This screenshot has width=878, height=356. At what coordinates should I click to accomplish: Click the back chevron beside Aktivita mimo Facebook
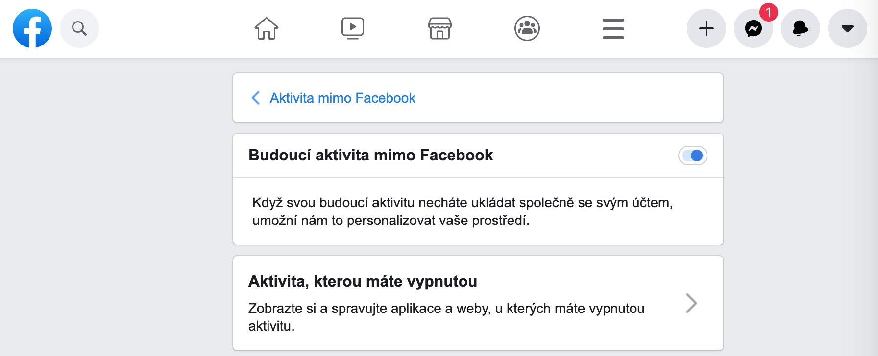point(255,98)
